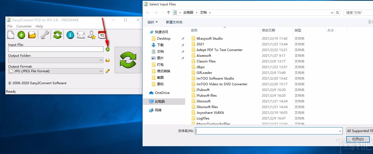Click 文档 in the address breadcrumb

(203, 12)
